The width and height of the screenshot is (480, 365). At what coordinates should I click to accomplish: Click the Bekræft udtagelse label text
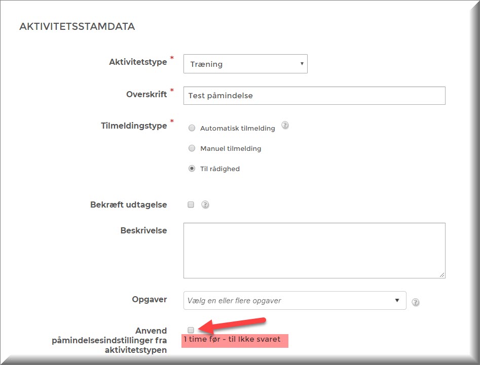pos(128,205)
